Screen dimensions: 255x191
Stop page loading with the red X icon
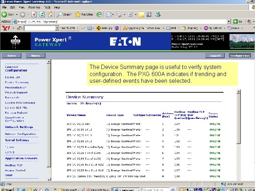pos(34,15)
